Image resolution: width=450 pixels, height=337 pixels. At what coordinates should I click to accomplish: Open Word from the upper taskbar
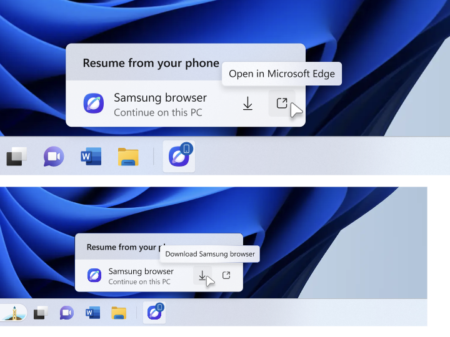coord(91,156)
